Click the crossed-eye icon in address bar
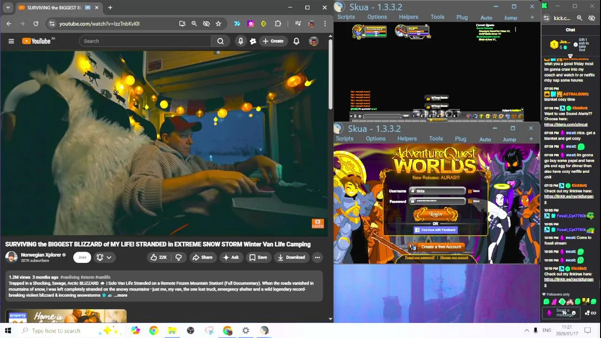 coord(206,23)
